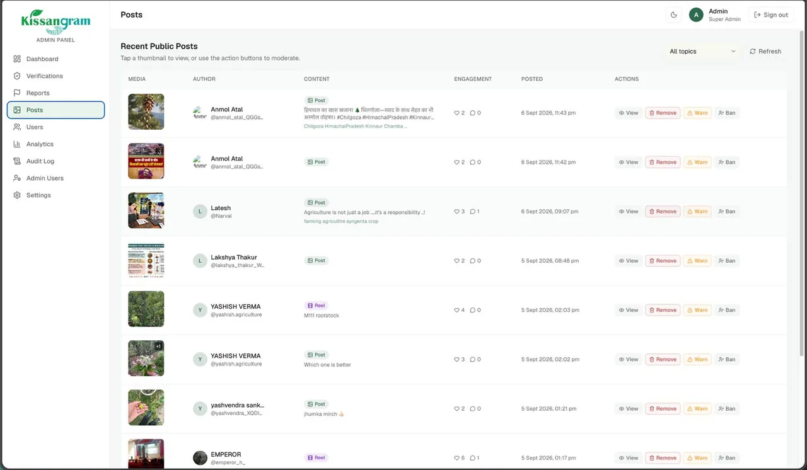The width and height of the screenshot is (807, 470).
Task: Click heart icon on M111 rootstock row
Action: coord(457,310)
